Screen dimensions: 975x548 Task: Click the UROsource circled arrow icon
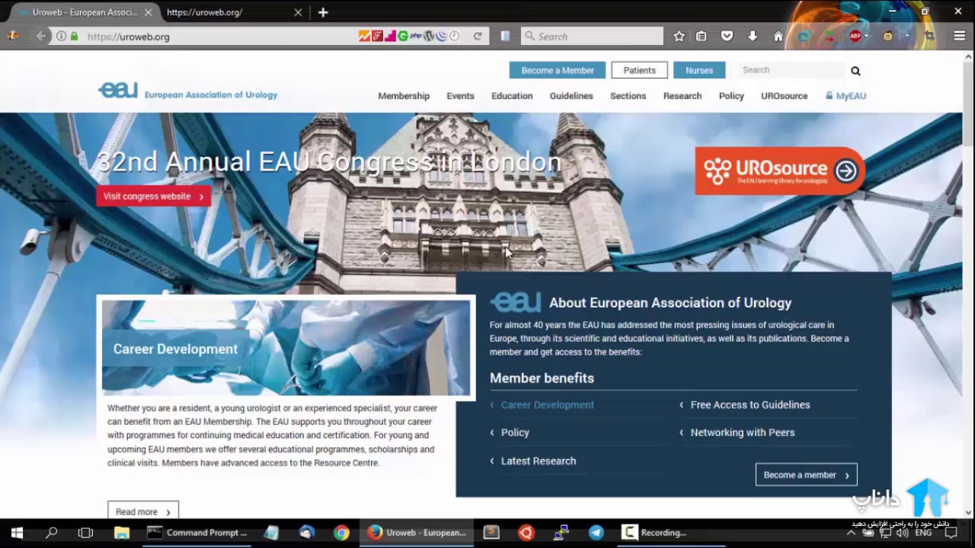click(x=846, y=170)
